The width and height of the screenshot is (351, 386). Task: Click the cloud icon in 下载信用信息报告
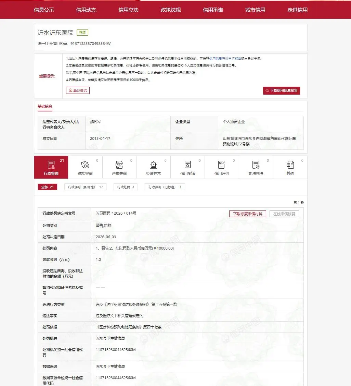[x=267, y=91]
